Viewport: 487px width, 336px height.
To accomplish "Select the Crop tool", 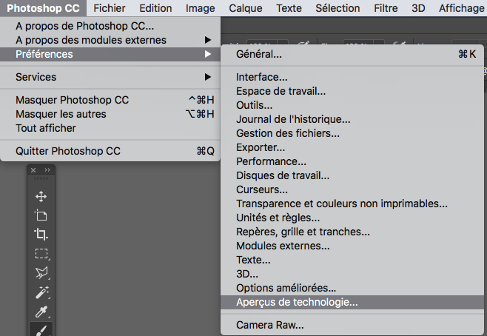I will click(41, 234).
